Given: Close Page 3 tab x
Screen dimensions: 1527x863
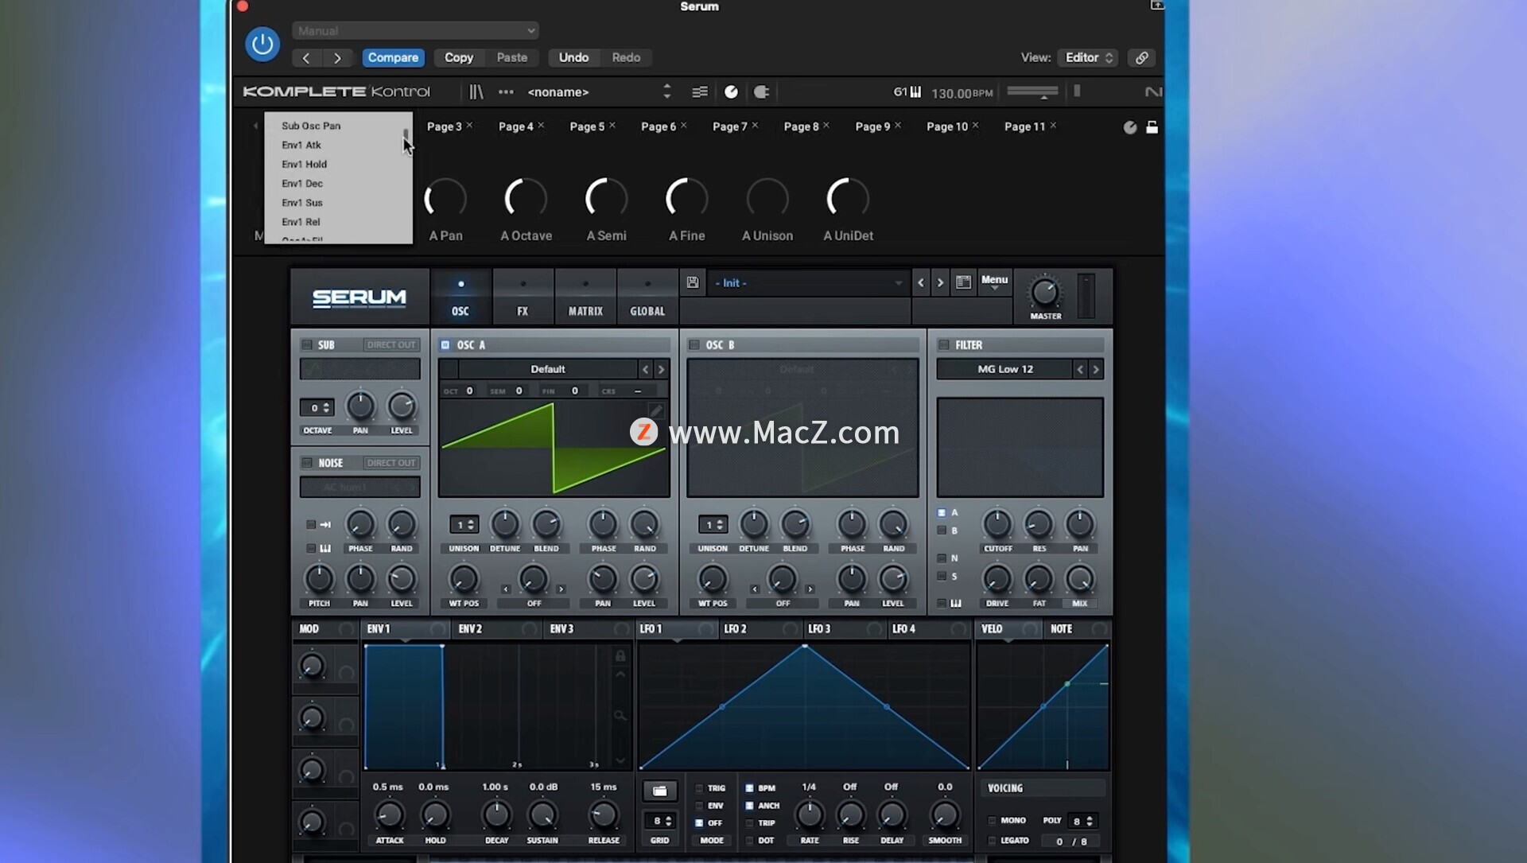Looking at the screenshot, I should tap(470, 126).
